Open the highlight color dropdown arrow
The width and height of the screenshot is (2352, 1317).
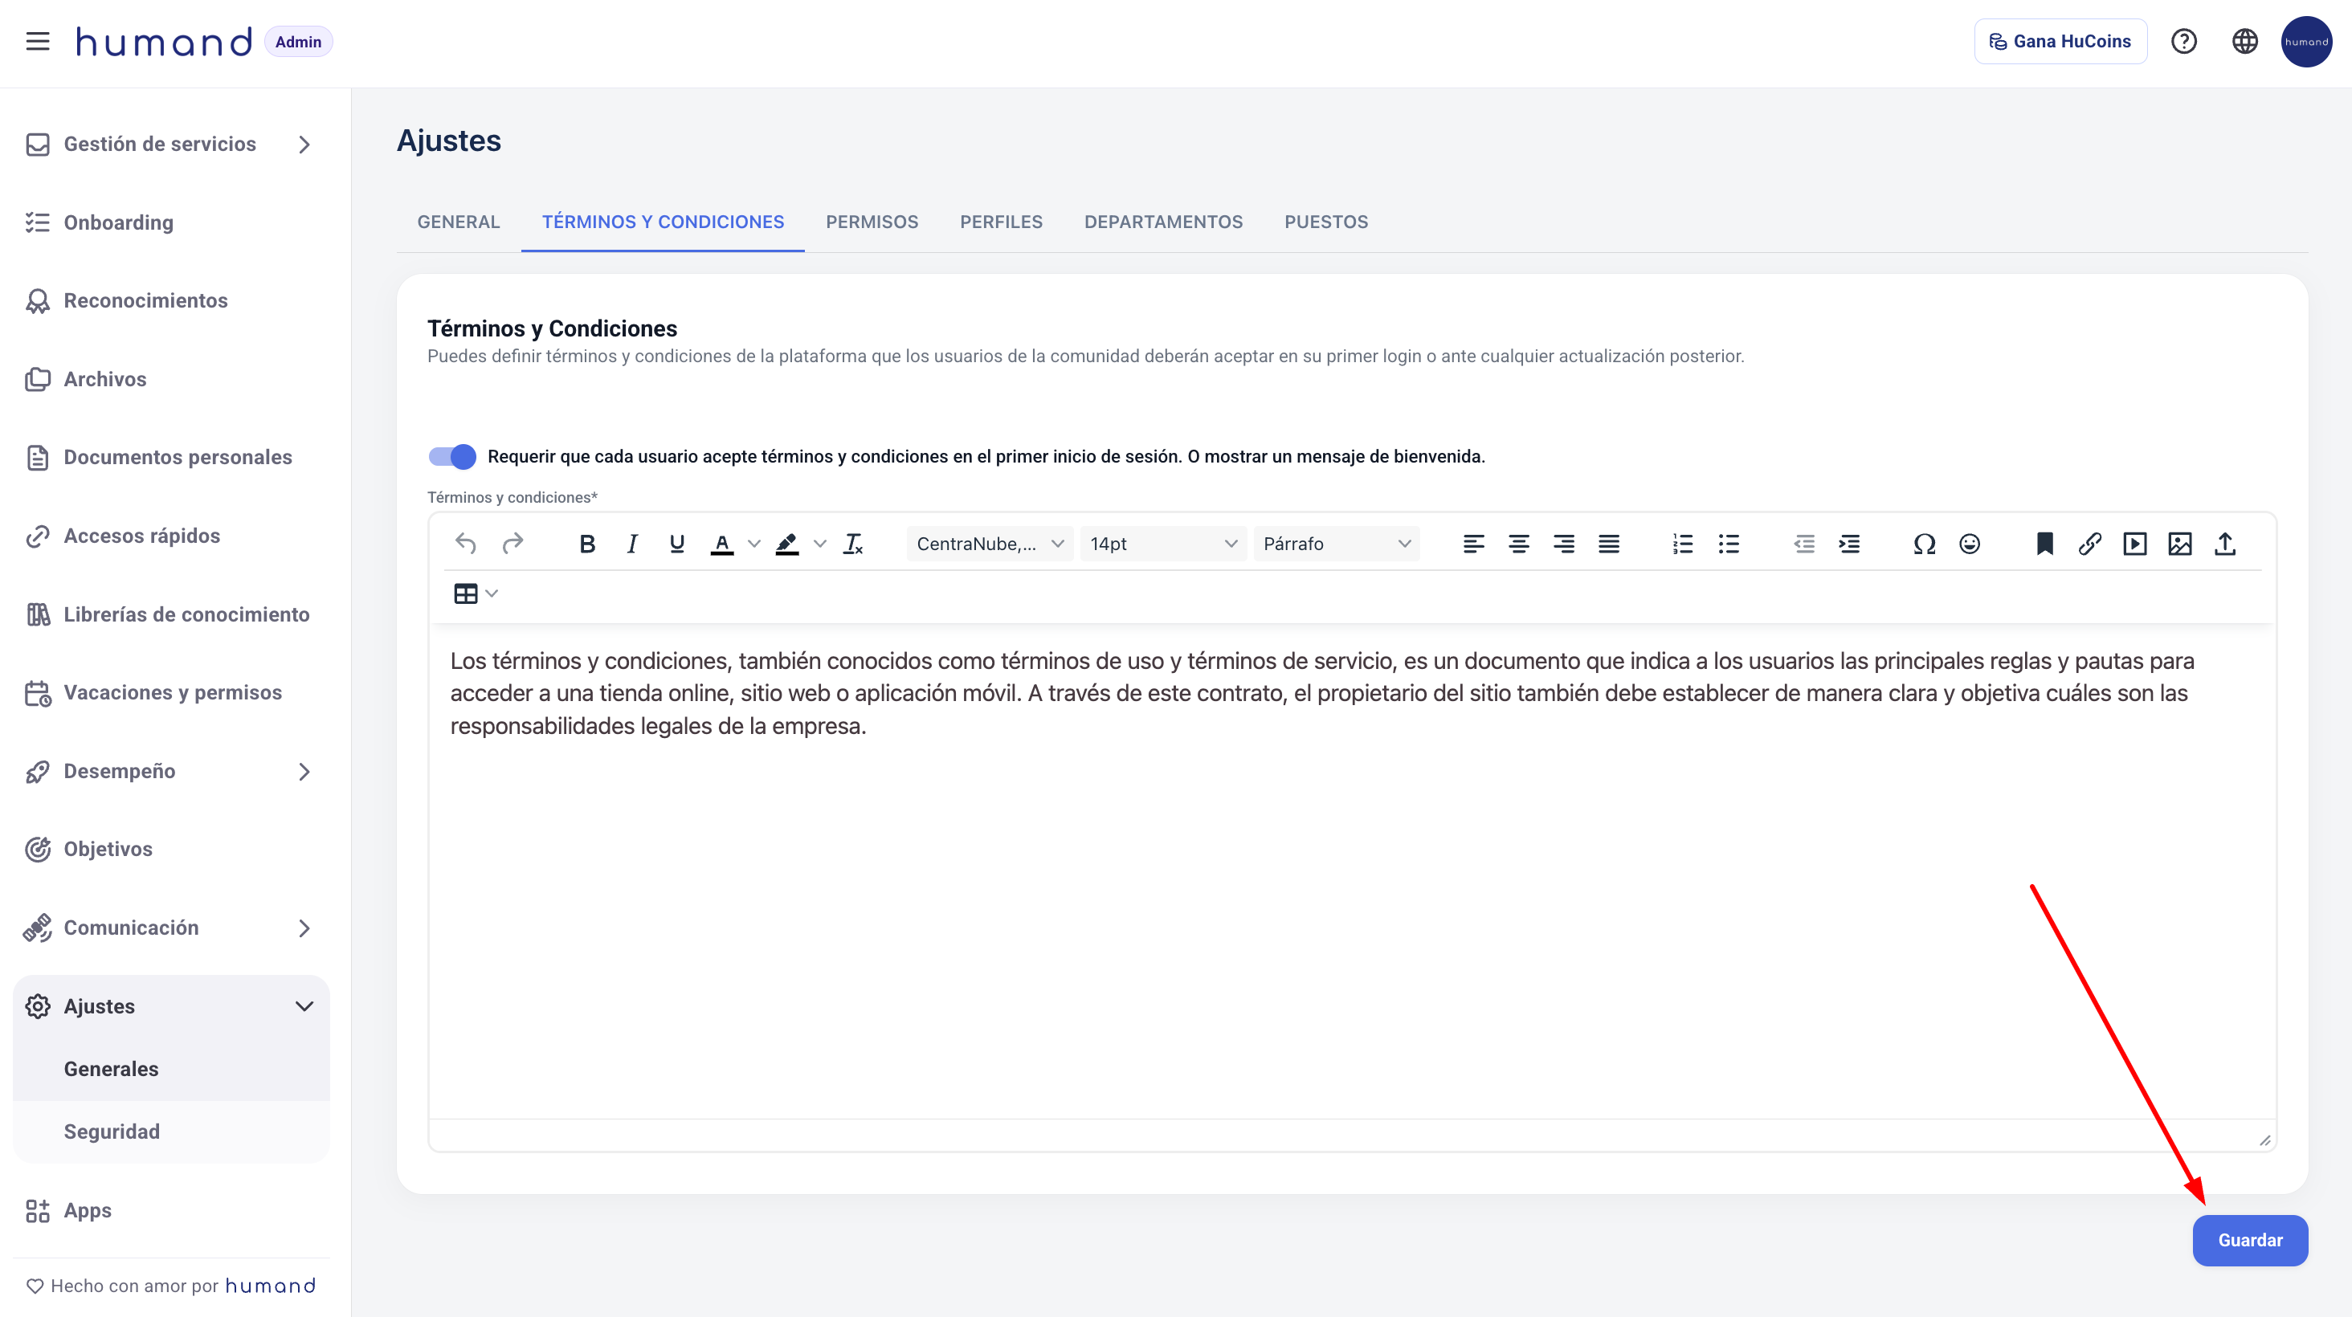820,544
